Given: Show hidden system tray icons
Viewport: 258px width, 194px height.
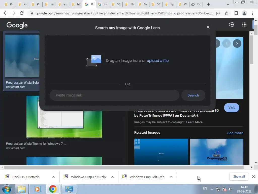Looking at the screenshot, I should point(212,189).
